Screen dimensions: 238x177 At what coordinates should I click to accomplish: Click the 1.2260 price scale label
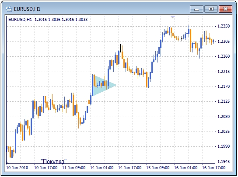(224, 56)
